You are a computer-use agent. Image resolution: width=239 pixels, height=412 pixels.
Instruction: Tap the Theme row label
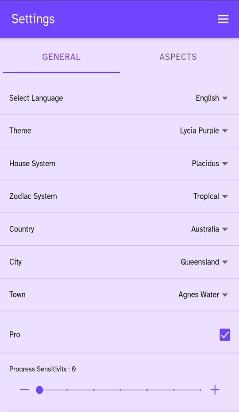(20, 130)
